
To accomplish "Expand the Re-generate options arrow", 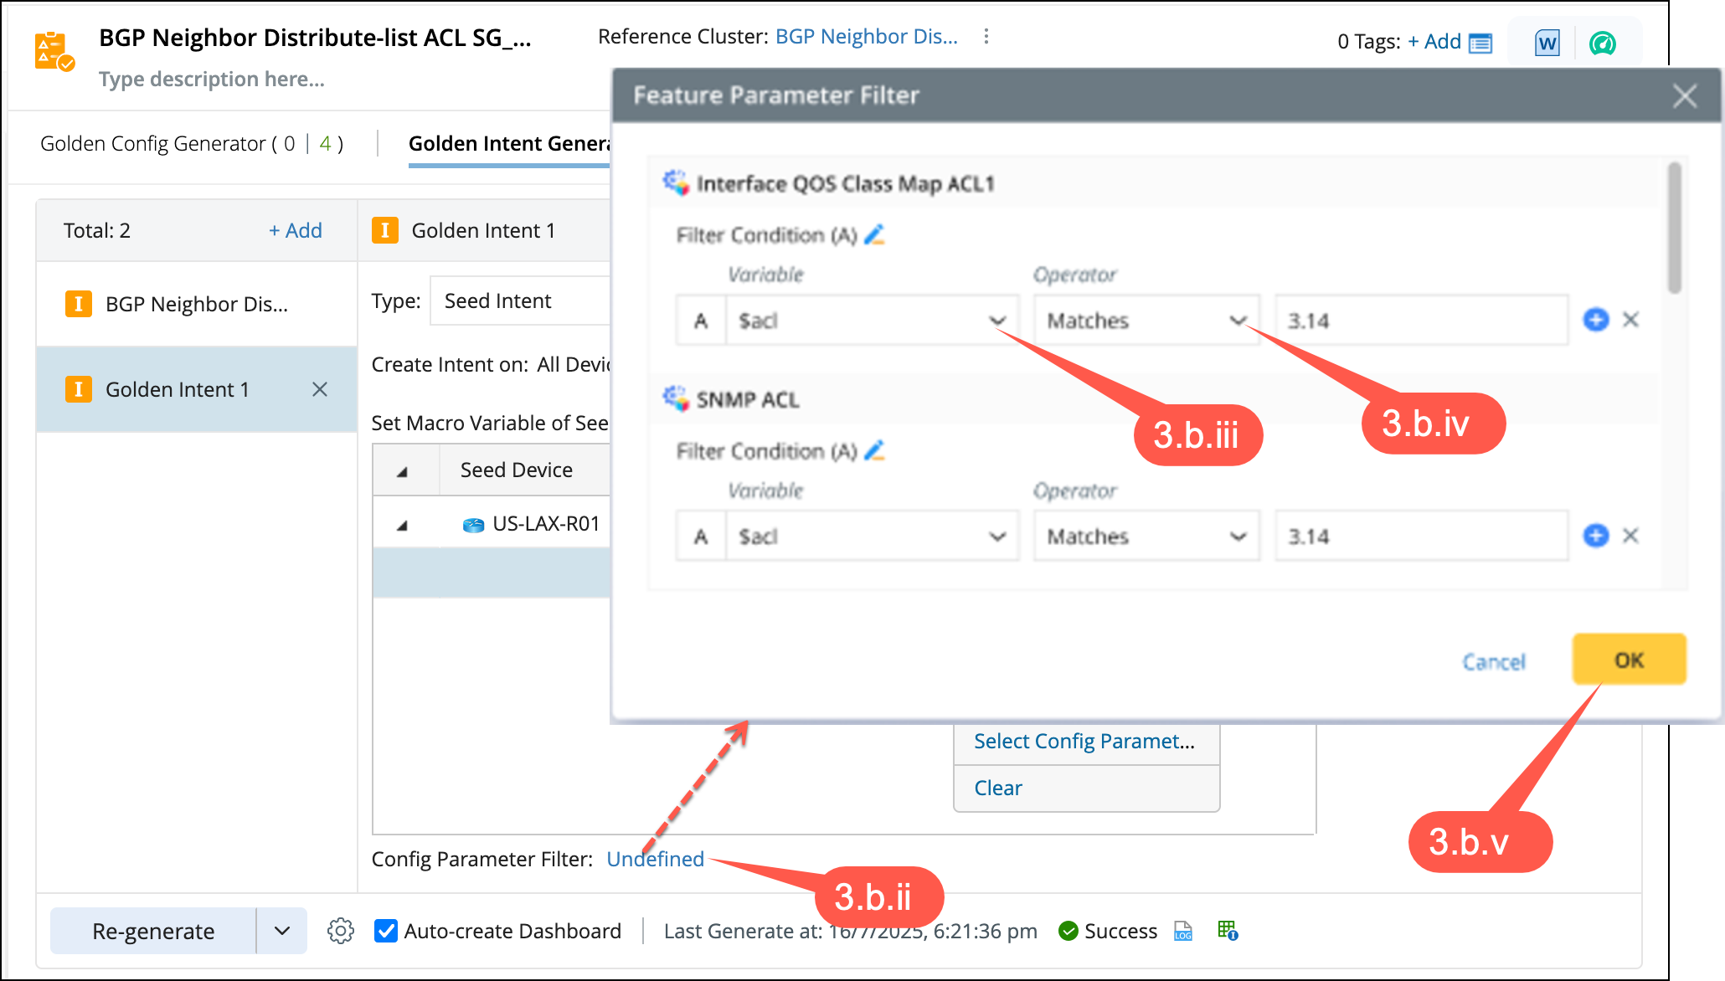I will pos(282,931).
